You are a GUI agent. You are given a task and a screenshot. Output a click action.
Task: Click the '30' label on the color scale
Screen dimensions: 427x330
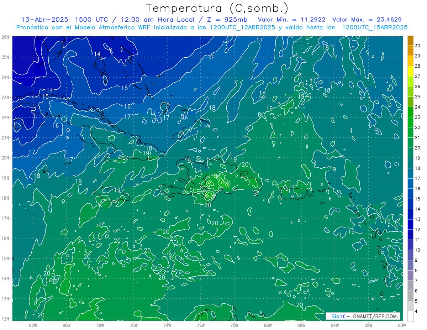[418, 46]
